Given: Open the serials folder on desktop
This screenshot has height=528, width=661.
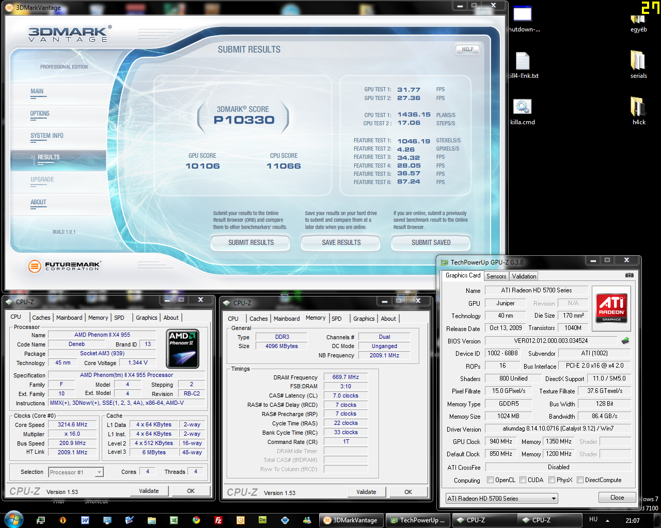Looking at the screenshot, I should (638, 64).
